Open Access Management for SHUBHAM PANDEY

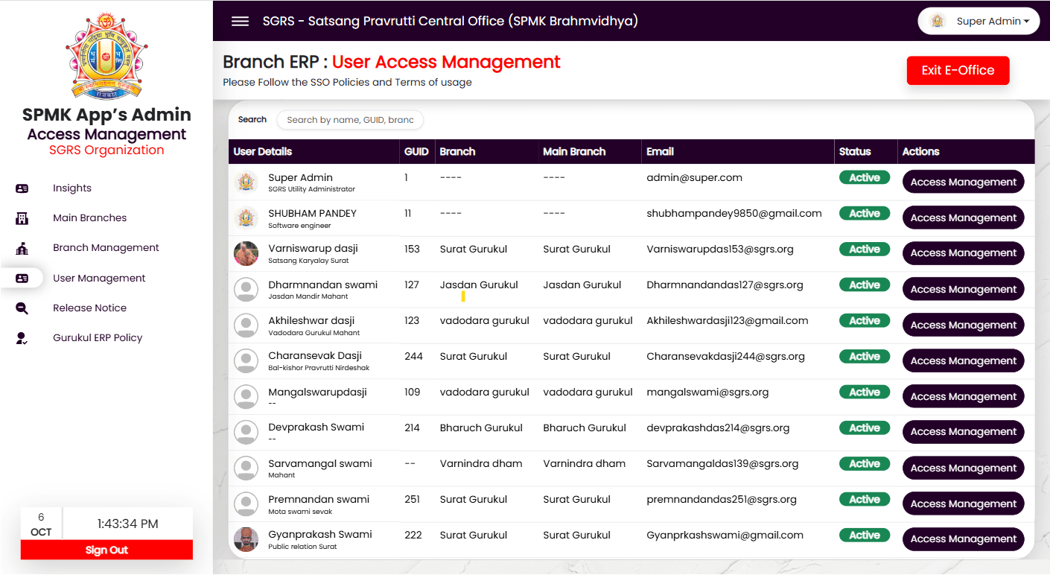pyautogui.click(x=963, y=218)
